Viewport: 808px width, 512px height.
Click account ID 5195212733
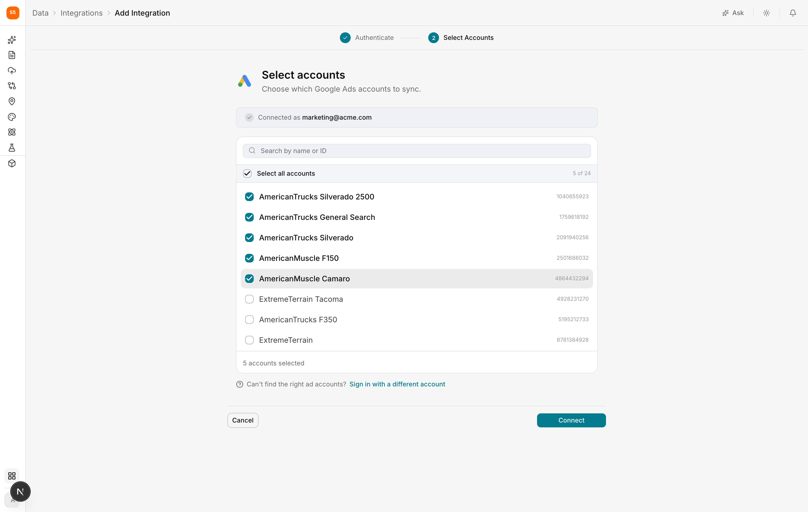[x=573, y=319]
